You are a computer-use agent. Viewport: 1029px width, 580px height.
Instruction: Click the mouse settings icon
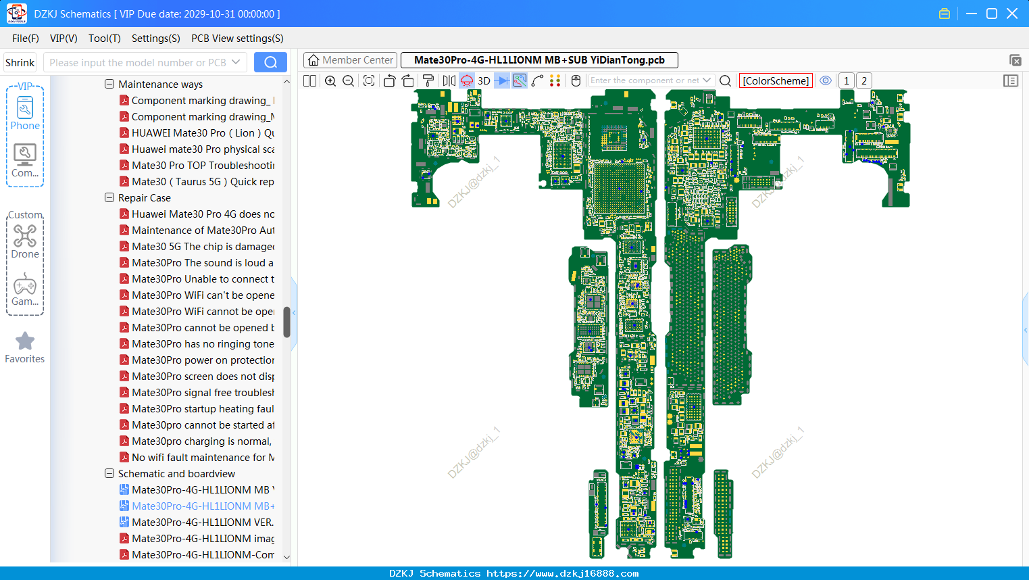[576, 80]
